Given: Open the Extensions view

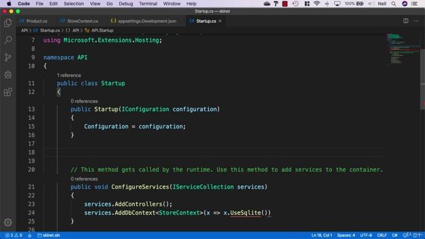Looking at the screenshot, I should pyautogui.click(x=8, y=92).
